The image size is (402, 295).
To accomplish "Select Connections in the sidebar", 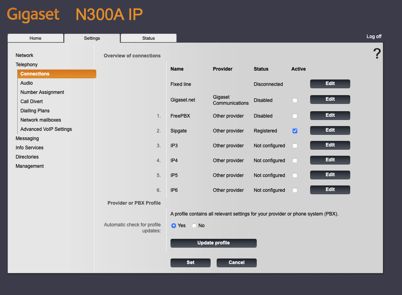I will click(57, 74).
